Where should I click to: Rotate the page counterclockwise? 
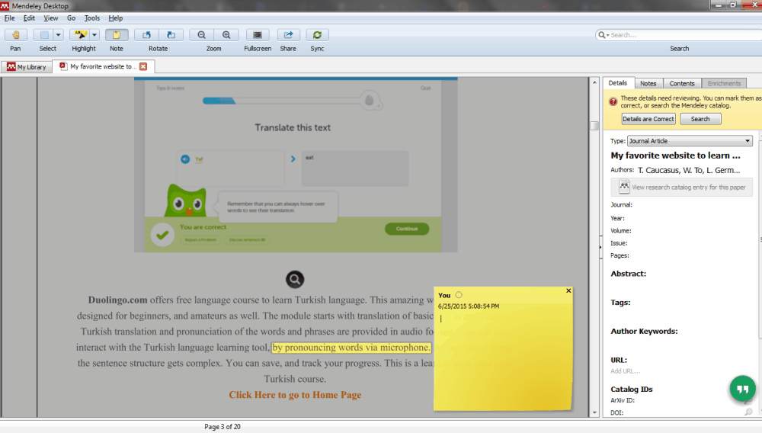pos(146,35)
